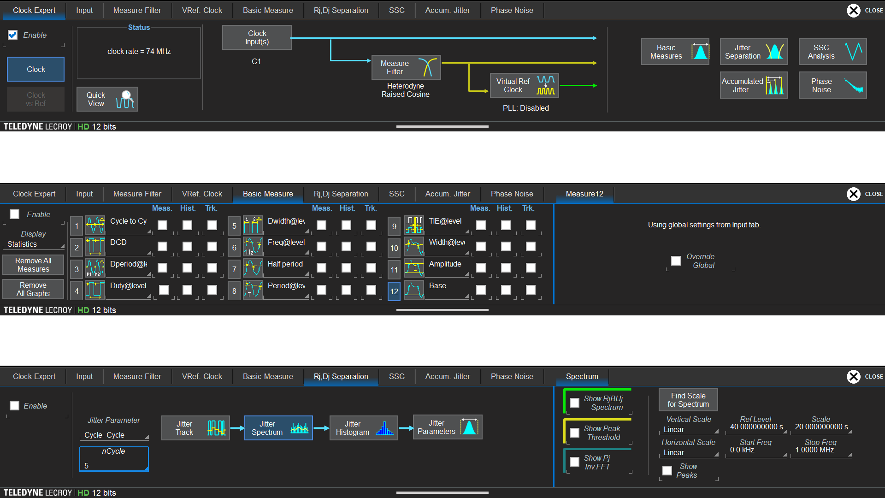Open the Phase Noise shortcut icon
Image resolution: width=885 pixels, height=498 pixels.
pos(853,85)
